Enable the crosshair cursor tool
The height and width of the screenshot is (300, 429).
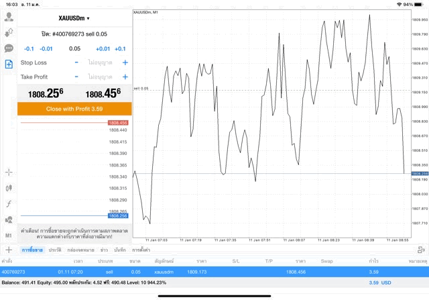point(9,172)
